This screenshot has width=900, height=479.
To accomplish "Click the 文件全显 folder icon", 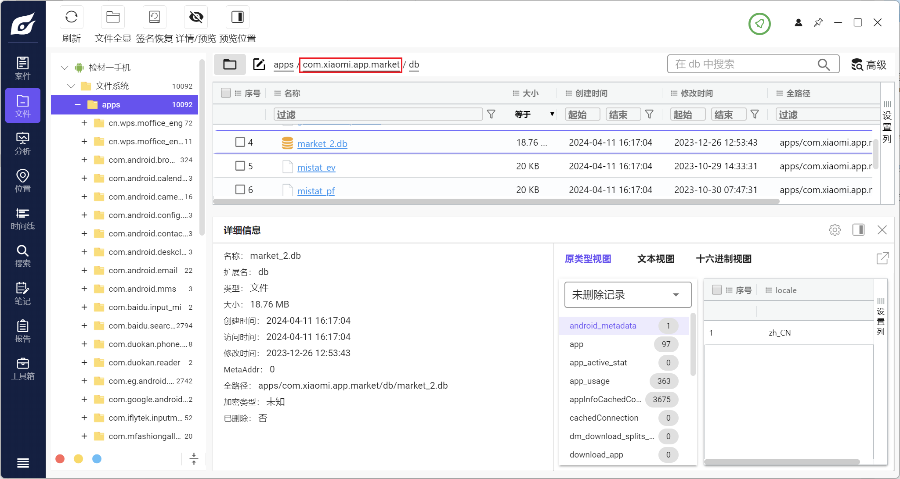I will (x=113, y=17).
